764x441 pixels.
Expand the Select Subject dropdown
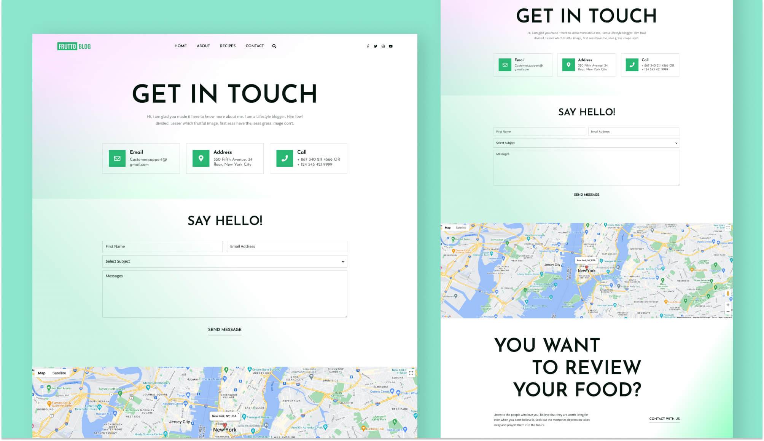tap(224, 261)
